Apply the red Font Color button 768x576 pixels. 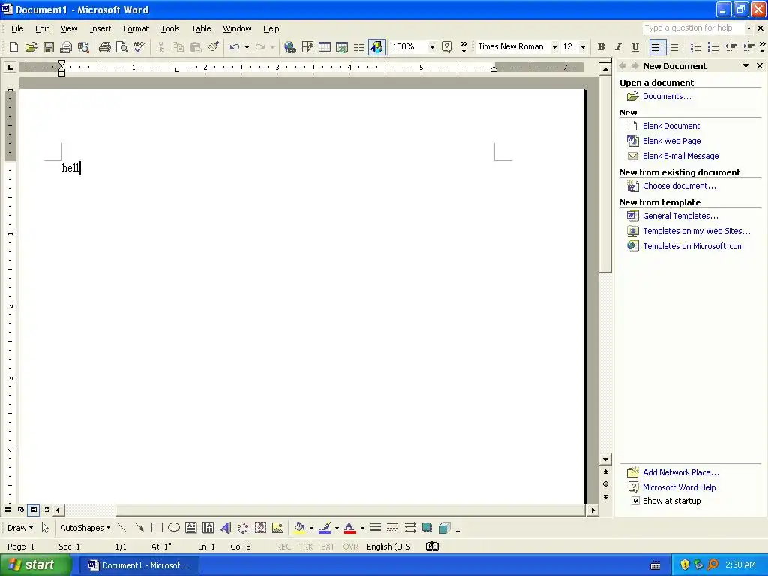pos(349,528)
